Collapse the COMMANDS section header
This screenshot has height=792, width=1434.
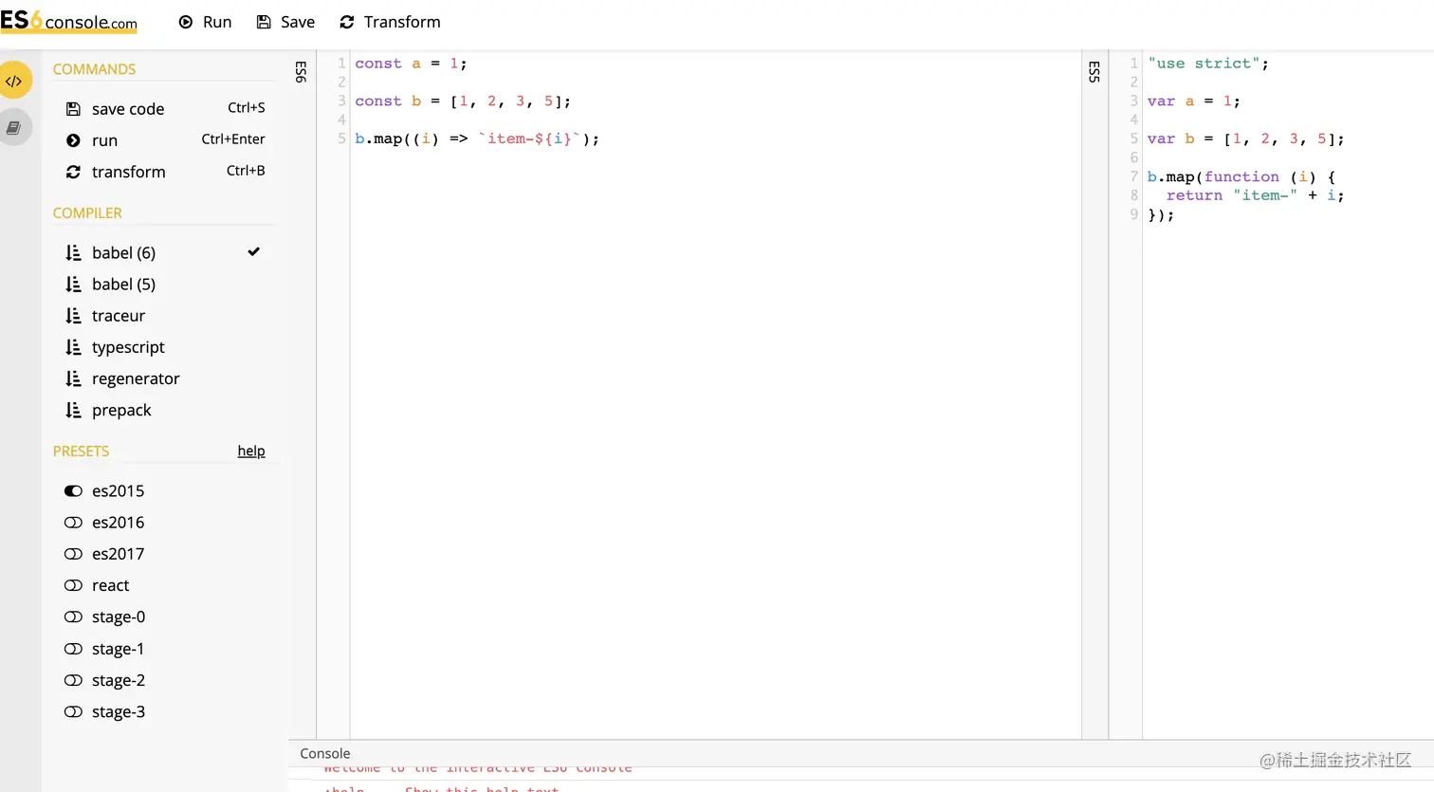pyautogui.click(x=95, y=68)
